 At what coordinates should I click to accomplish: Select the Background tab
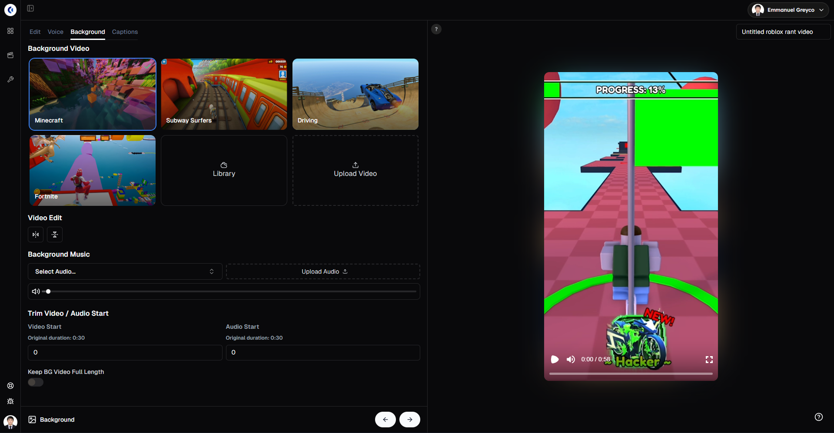click(x=88, y=32)
